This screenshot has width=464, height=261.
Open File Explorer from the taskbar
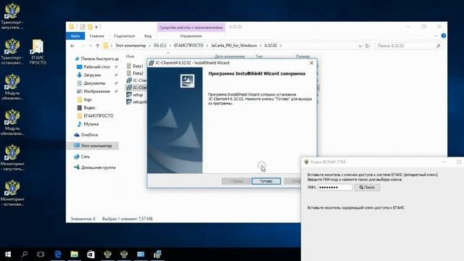(74, 254)
